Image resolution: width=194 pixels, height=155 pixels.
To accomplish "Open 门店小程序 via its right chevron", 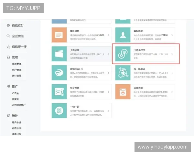I will click(x=172, y=54).
